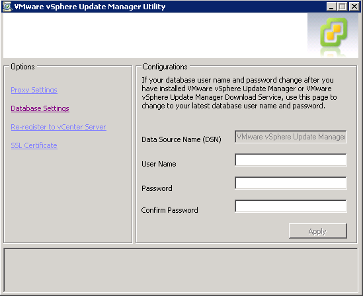Click the Data Source Name (DSN) field
Screen dimensions: 363x296
pos(291,137)
